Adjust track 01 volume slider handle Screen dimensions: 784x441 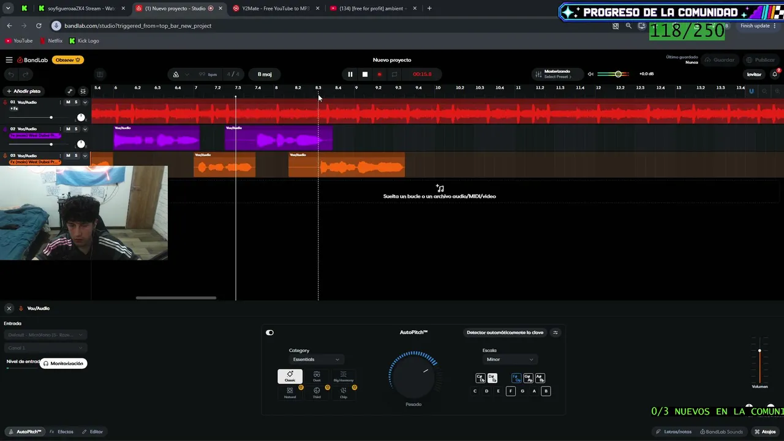pyautogui.click(x=51, y=117)
